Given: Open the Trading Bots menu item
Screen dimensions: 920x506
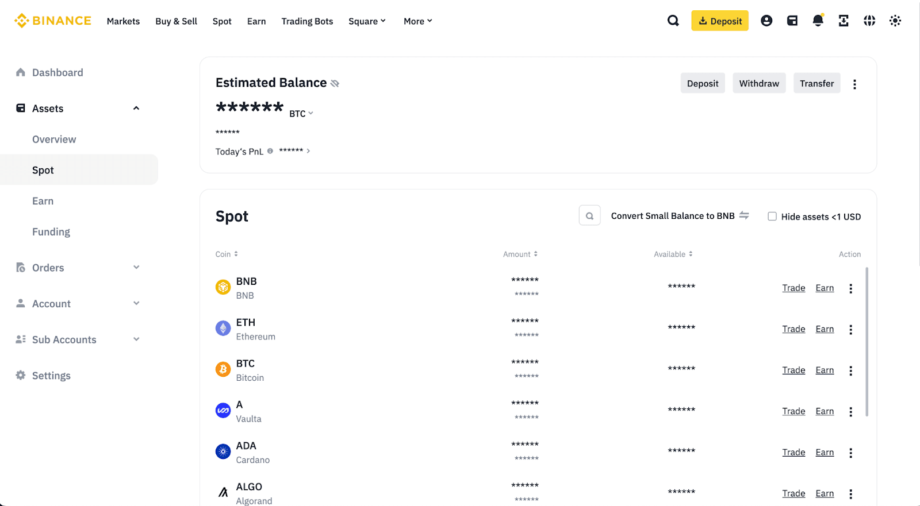Looking at the screenshot, I should 307,21.
